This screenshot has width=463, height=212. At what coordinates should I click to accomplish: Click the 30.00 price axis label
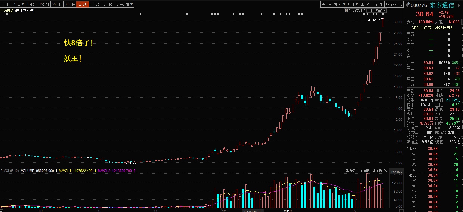398,22
